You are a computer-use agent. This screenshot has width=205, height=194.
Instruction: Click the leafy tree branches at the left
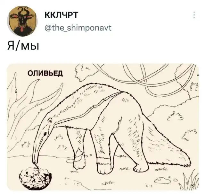[30, 105]
